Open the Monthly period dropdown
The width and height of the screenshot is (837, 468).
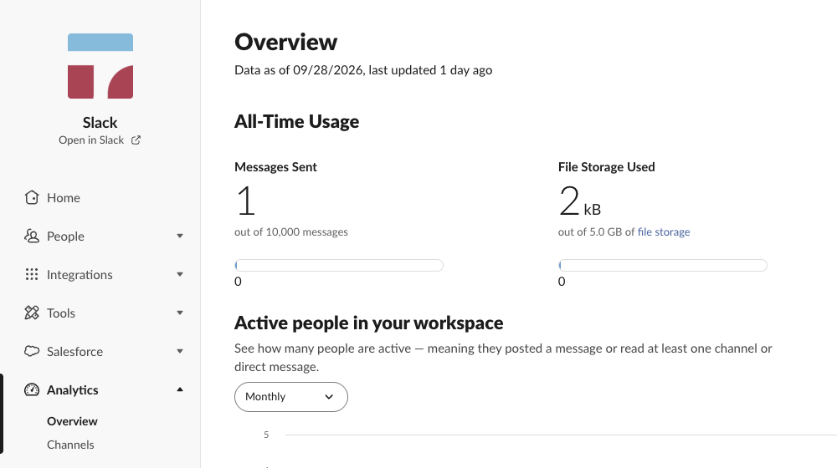click(x=291, y=397)
